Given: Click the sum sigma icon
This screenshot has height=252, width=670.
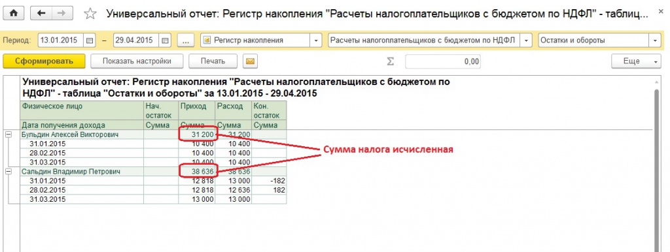Looking at the screenshot, I should click(x=390, y=61).
